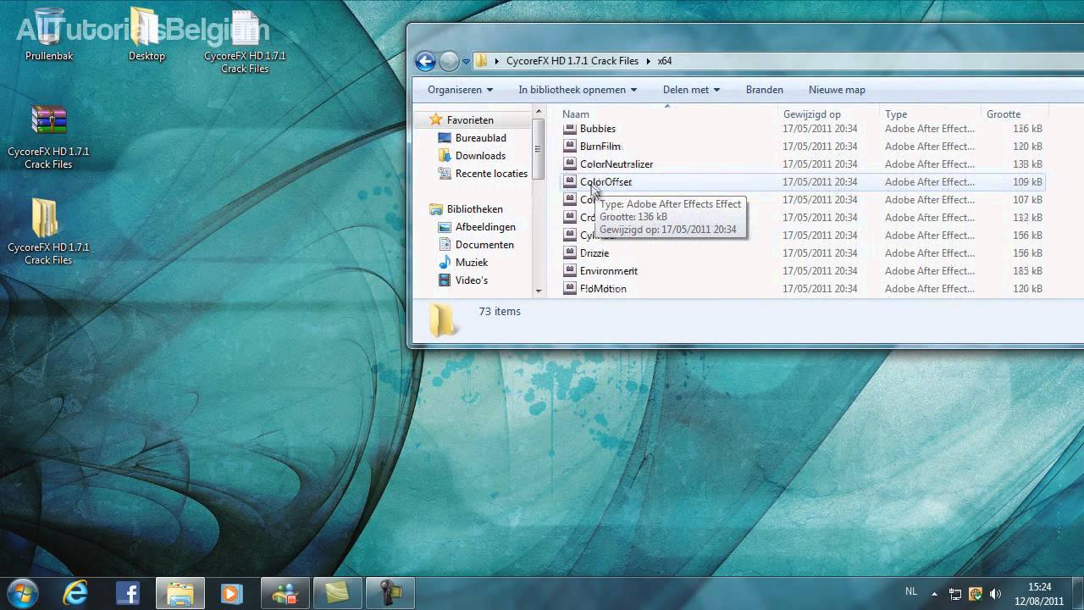Open Windows Media Player from taskbar
The image size is (1084, 610).
click(x=231, y=593)
